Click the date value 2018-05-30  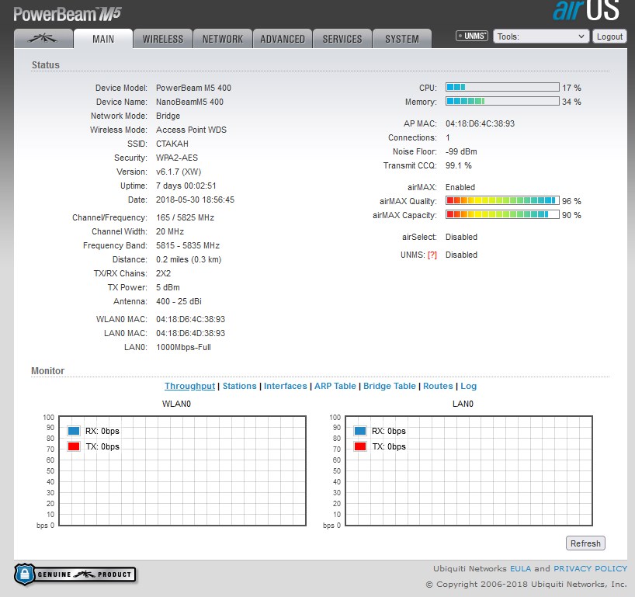[x=195, y=200]
